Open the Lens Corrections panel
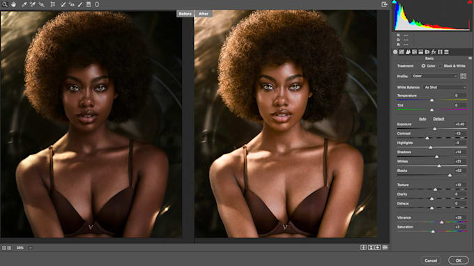The image size is (474, 266). click(x=427, y=52)
